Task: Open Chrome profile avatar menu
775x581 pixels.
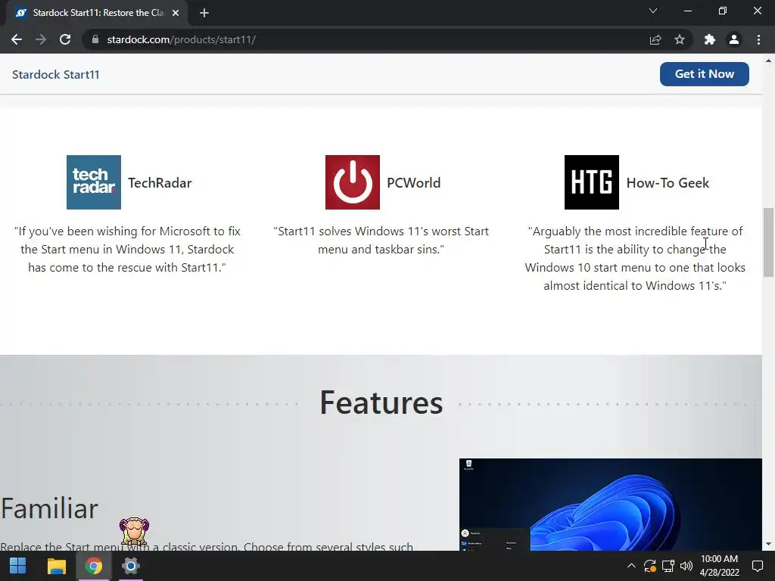Action: click(x=734, y=39)
